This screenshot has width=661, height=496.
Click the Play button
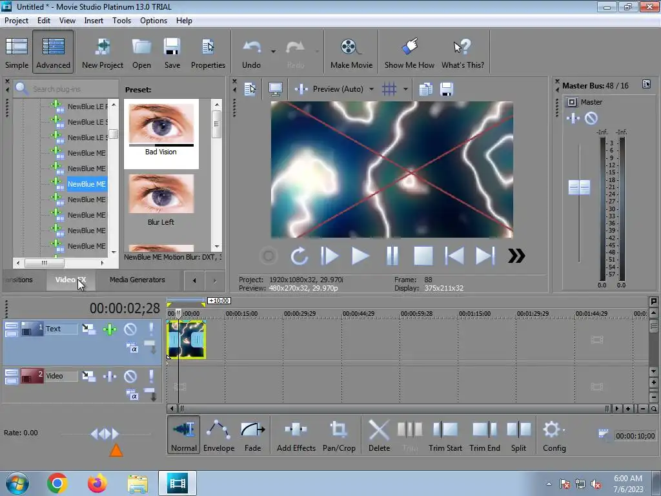[360, 256]
